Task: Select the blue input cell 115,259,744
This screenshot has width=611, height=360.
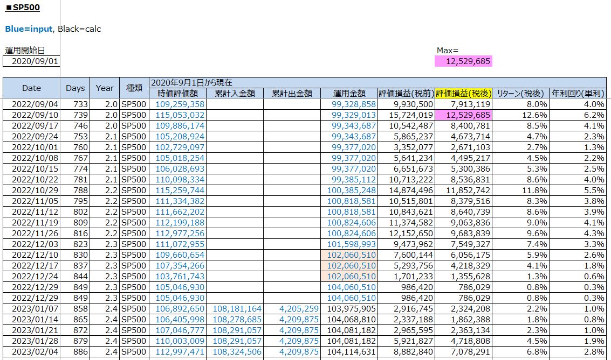Action: (x=180, y=190)
